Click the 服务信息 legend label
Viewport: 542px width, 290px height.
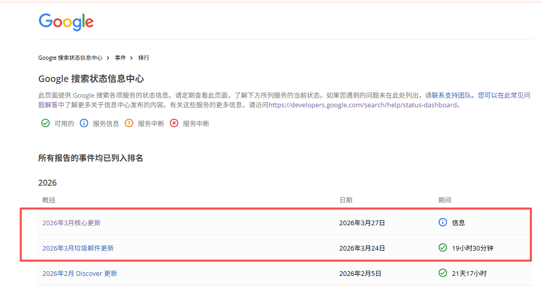[x=106, y=123]
